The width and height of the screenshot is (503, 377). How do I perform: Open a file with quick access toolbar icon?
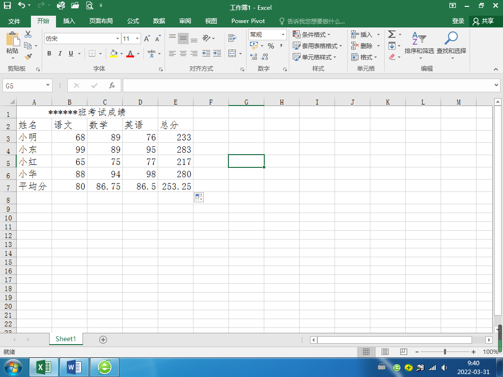point(75,5)
